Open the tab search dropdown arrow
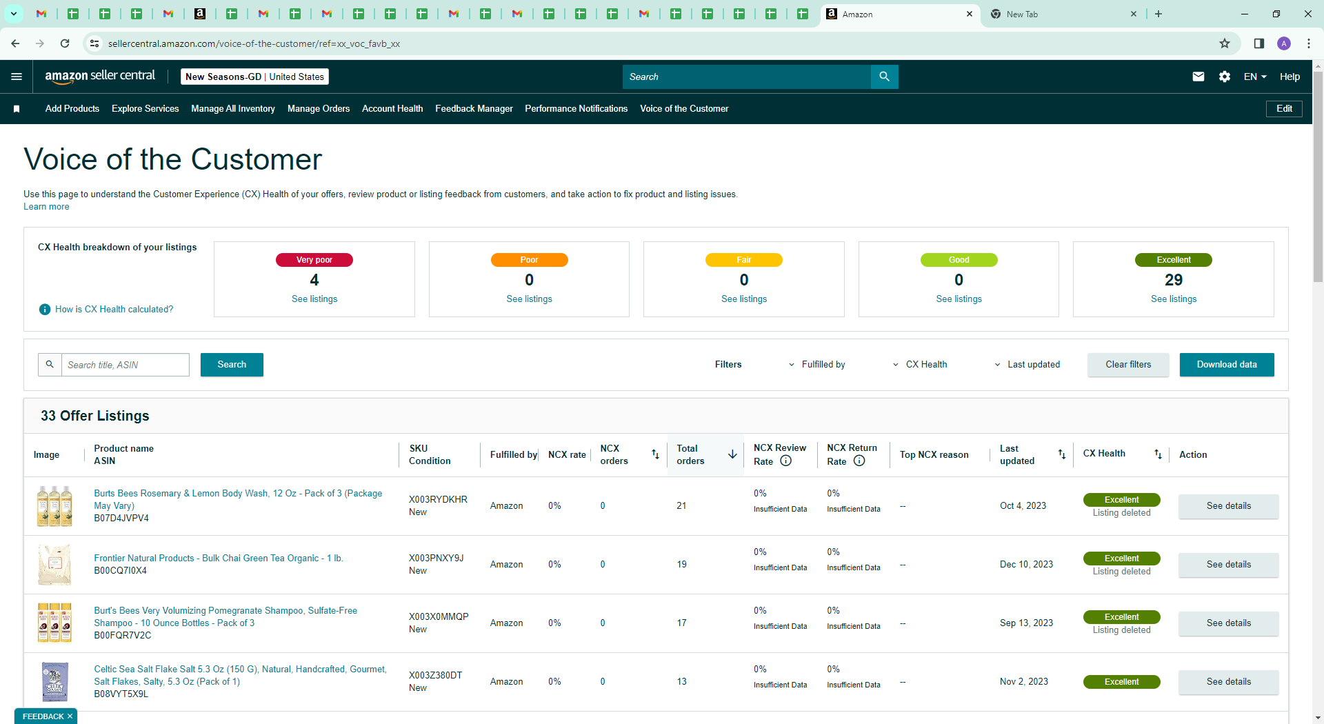1324x724 pixels. pos(13,14)
